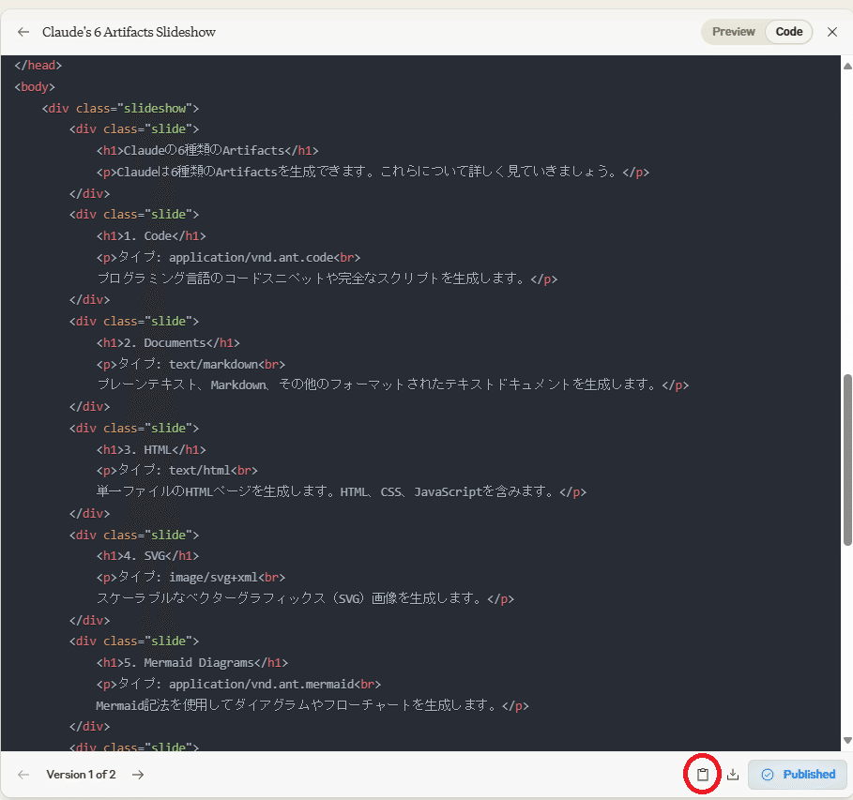Click the line starting '<p>Claudeは6種類'

point(373,172)
